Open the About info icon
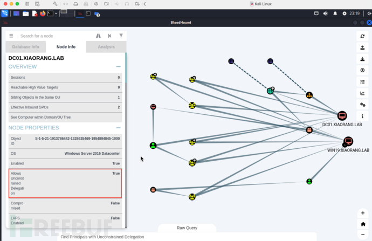This screenshot has height=241, width=372. pyautogui.click(x=362, y=116)
